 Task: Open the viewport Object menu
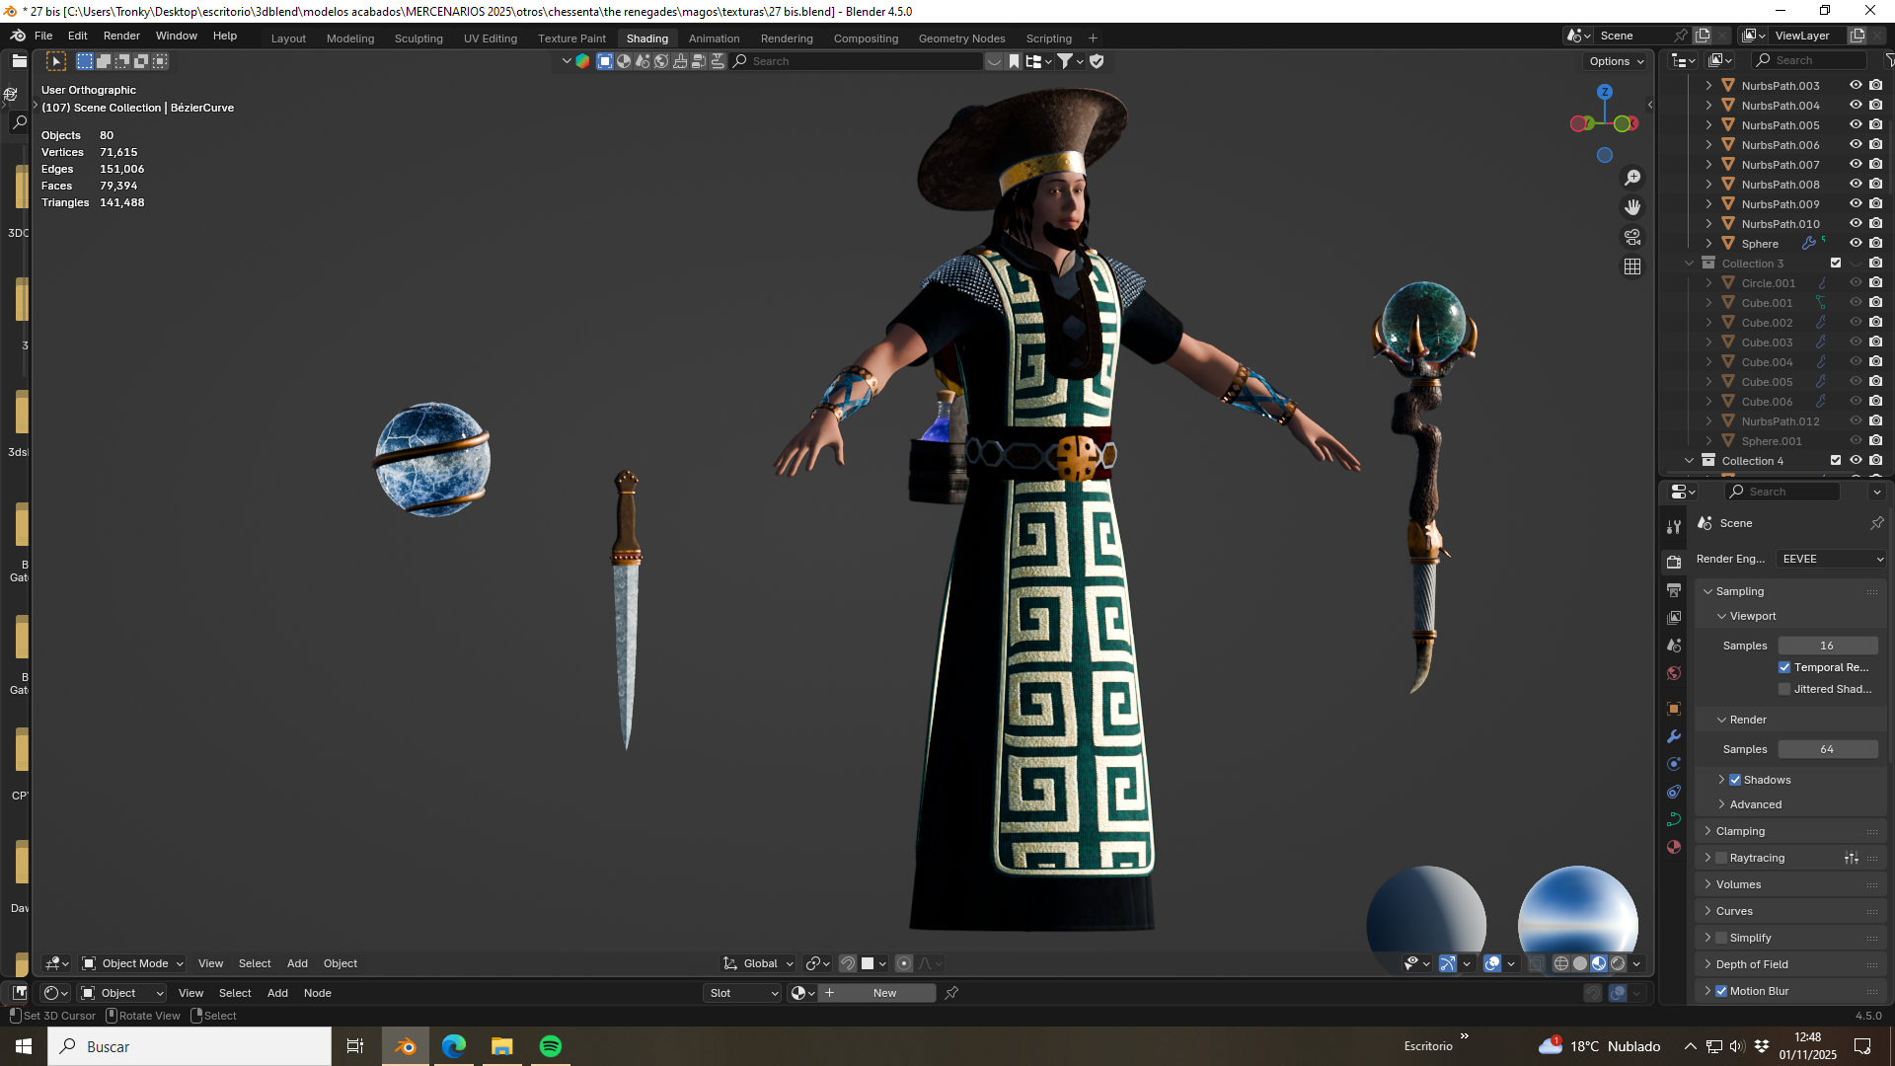[x=341, y=963]
